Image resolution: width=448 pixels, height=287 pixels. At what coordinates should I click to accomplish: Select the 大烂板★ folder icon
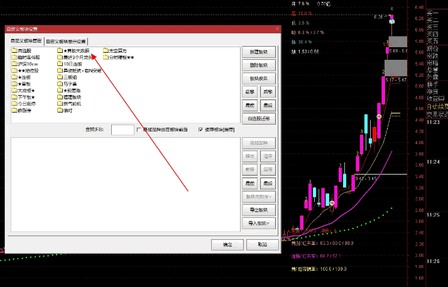14,91
